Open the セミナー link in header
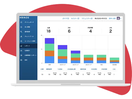Screen dimensions: 132x99 pyautogui.click(x=74, y=18)
